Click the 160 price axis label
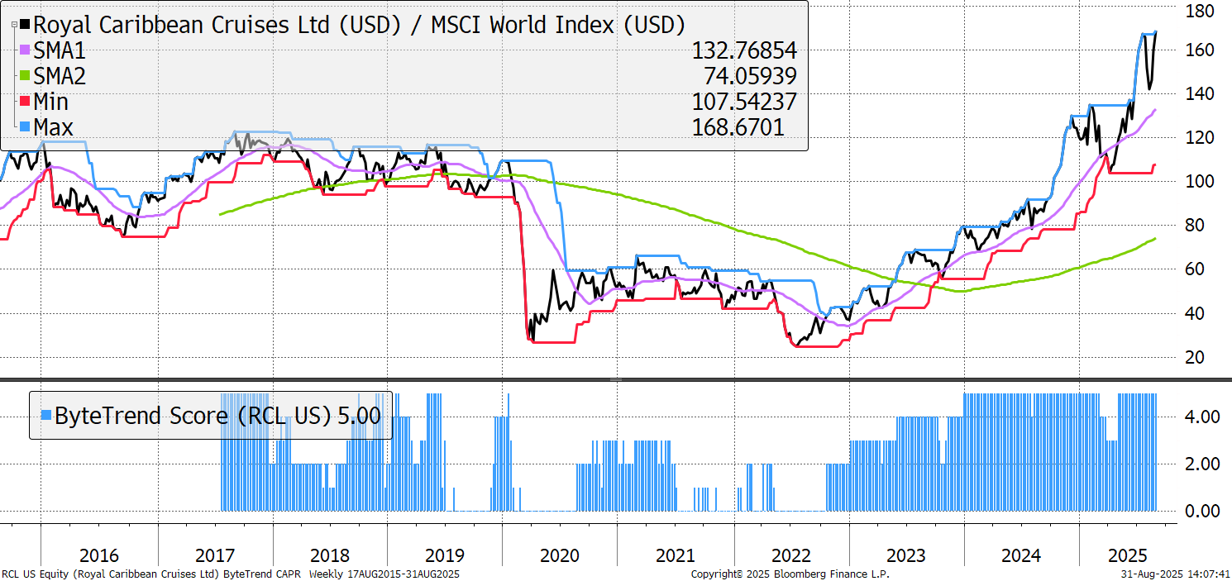The height and width of the screenshot is (581, 1232). point(1200,50)
